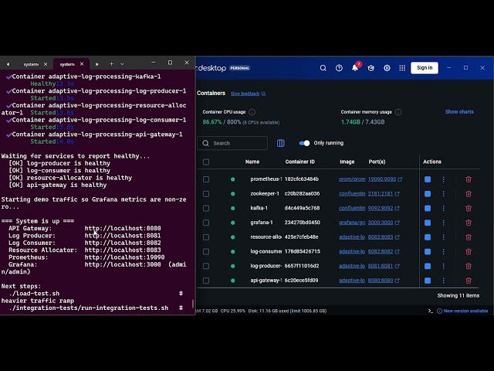Click terminal tab scroll-left arrow
This screenshot has height=371, width=494.
pos(8,64)
